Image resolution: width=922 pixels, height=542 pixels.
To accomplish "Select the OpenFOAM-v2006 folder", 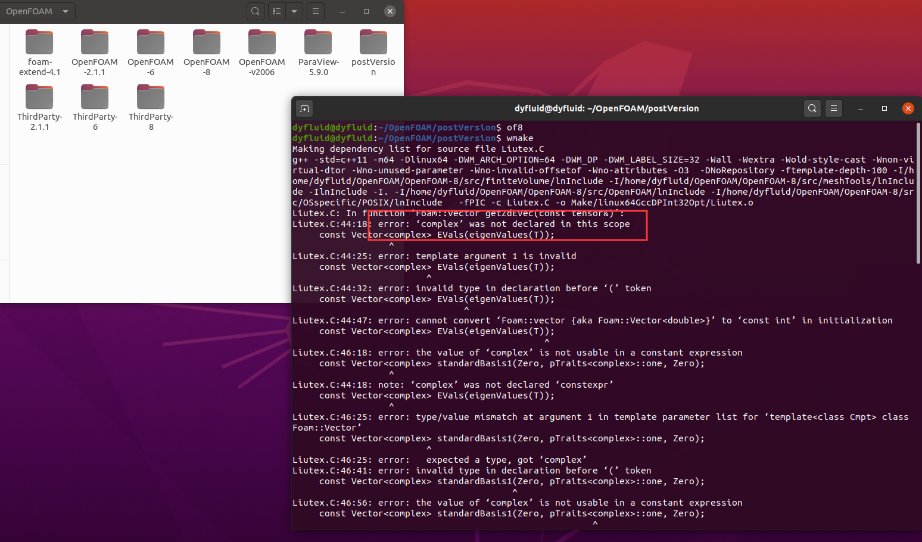I will (262, 53).
